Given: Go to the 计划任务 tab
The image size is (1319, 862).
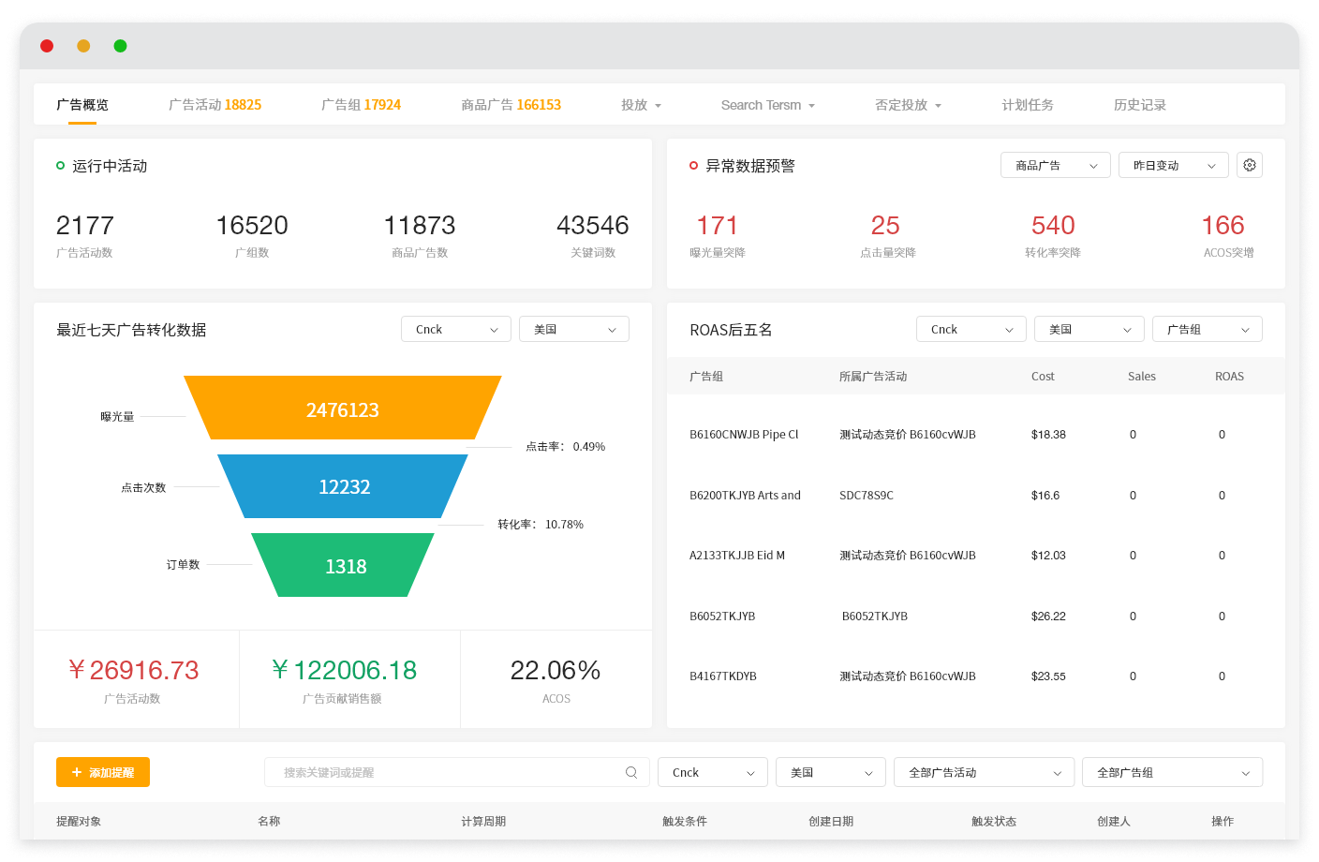Looking at the screenshot, I should pyautogui.click(x=1028, y=105).
